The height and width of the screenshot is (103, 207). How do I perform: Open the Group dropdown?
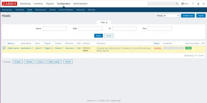(171, 16)
